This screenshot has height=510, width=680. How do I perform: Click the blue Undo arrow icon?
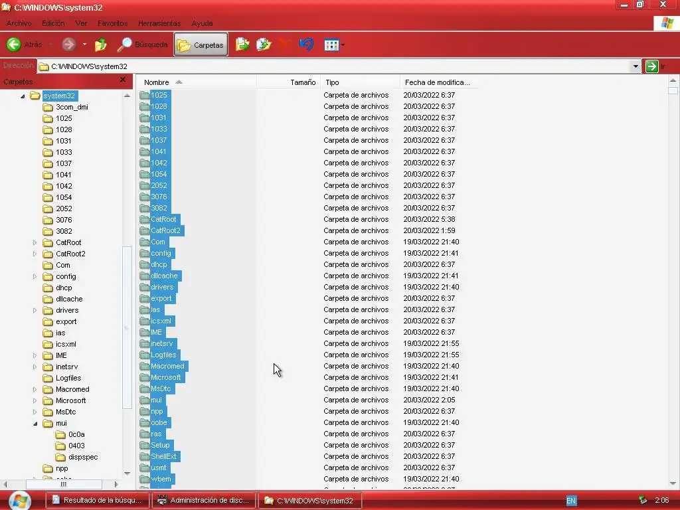click(x=307, y=44)
